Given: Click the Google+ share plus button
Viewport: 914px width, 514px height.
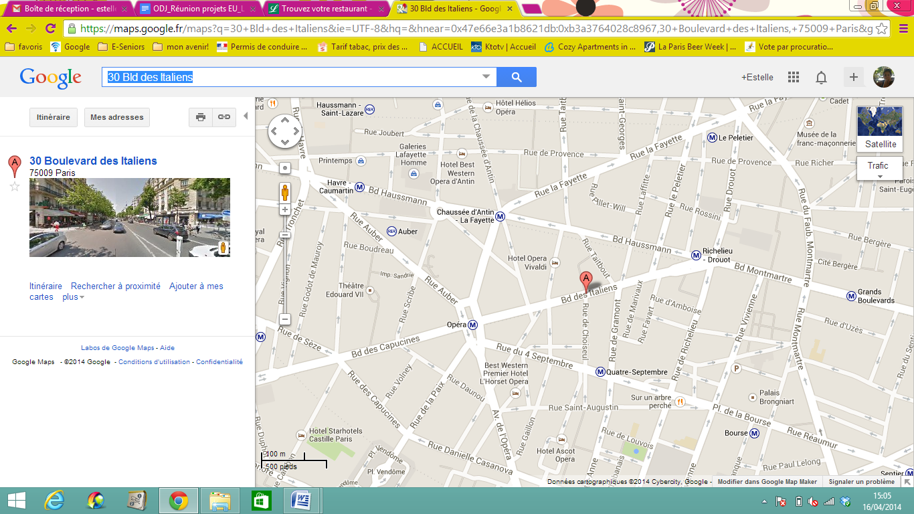Looking at the screenshot, I should 854,77.
